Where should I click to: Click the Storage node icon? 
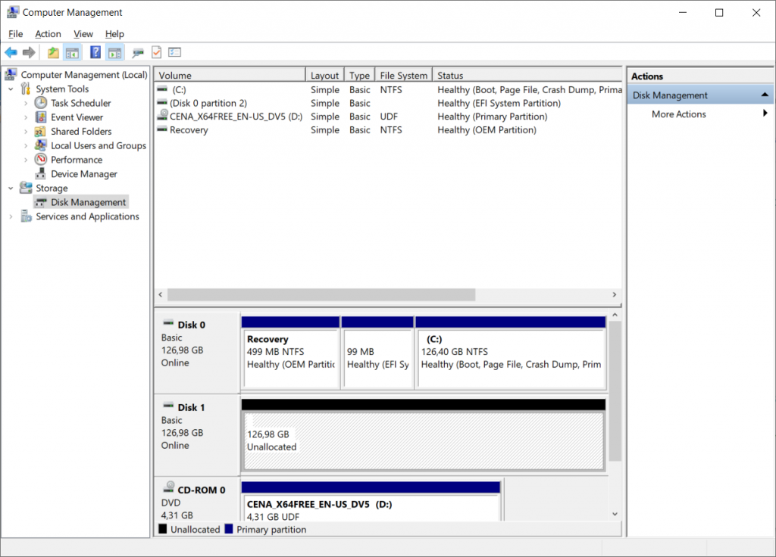(26, 188)
